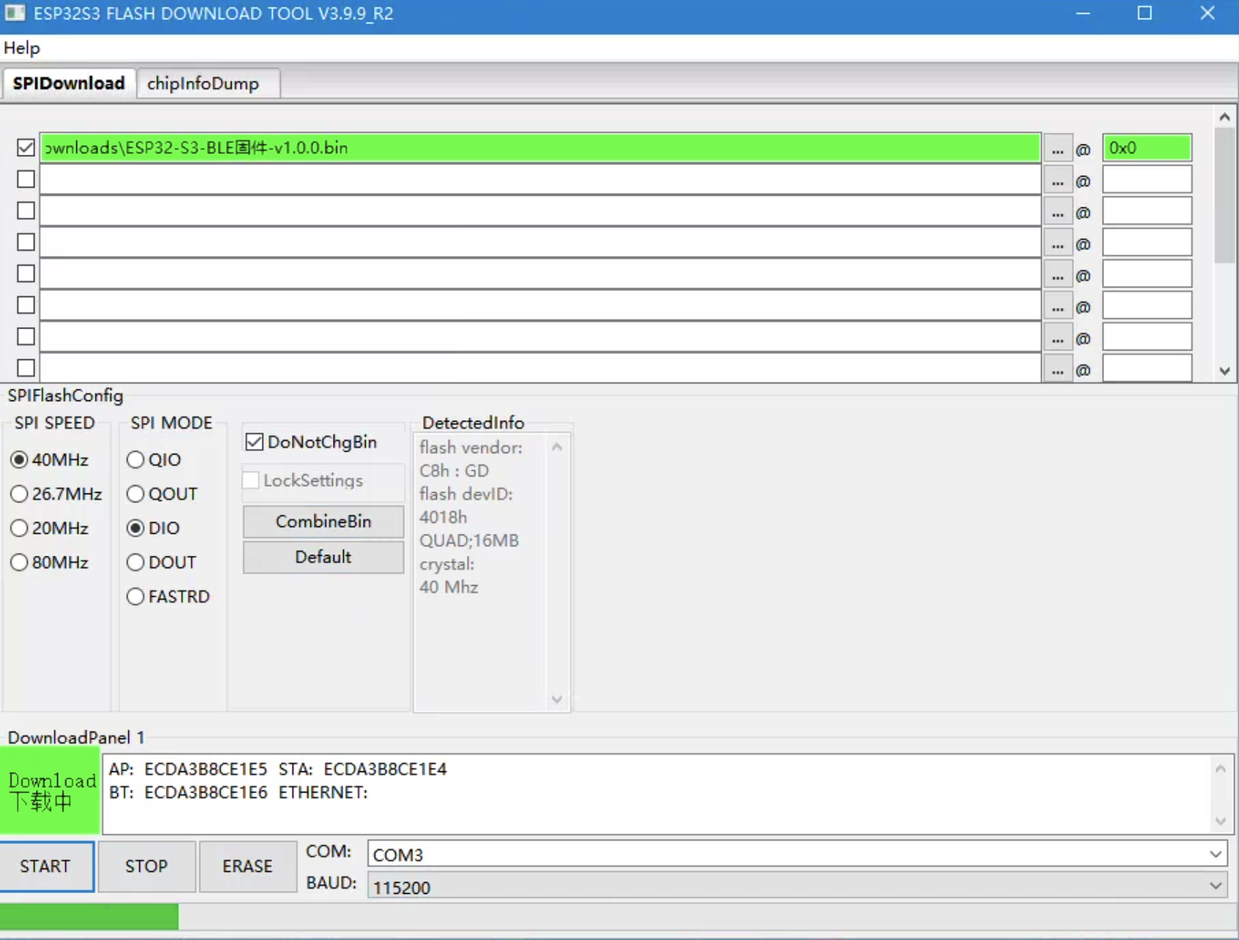The image size is (1239, 940).
Task: Select the 80MHz SPI speed option
Action: [20, 562]
